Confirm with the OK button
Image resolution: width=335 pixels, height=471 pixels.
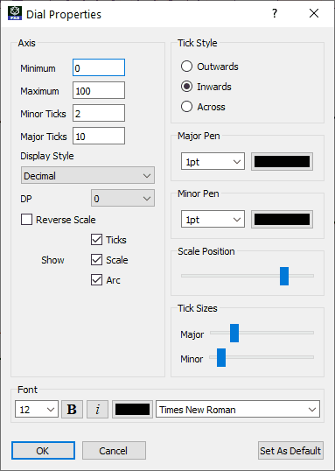[43, 450]
